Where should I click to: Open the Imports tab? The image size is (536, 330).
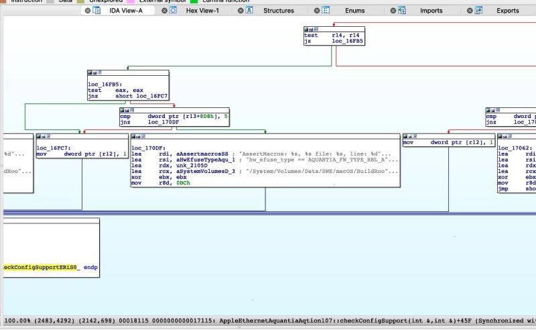pos(431,11)
